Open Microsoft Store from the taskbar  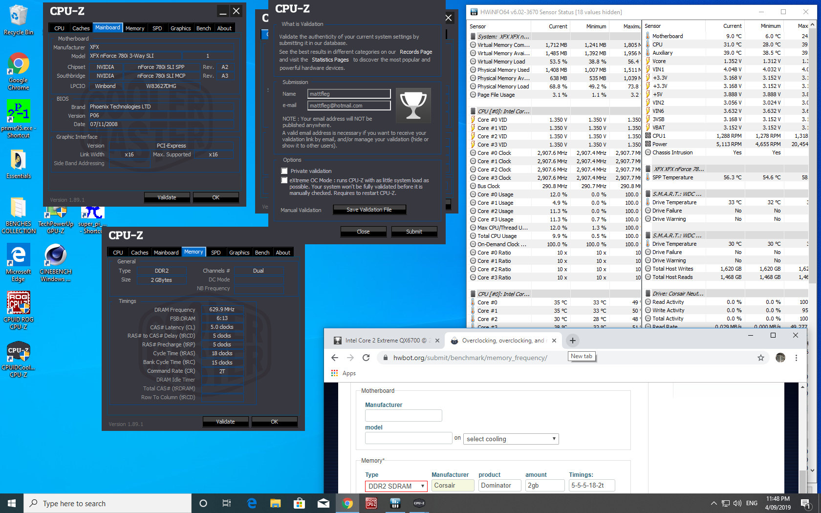coord(299,503)
